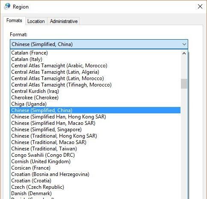This screenshot has height=199, width=207.
Task: Open the Administrative tab
Action: point(64,21)
